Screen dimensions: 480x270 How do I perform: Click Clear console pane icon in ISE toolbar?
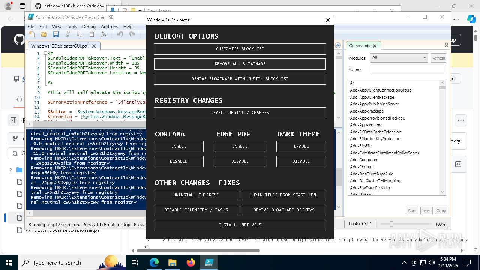pyautogui.click(x=104, y=34)
